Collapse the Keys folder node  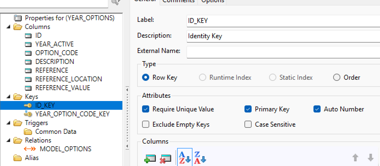coord(8,97)
